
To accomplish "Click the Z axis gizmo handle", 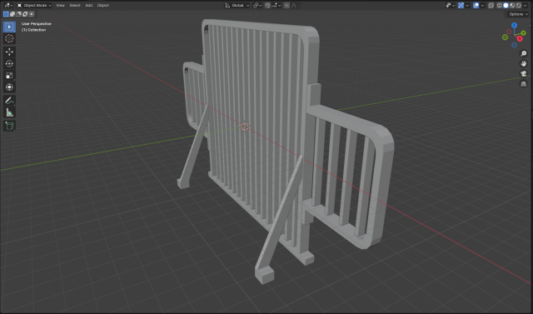I will point(515,25).
